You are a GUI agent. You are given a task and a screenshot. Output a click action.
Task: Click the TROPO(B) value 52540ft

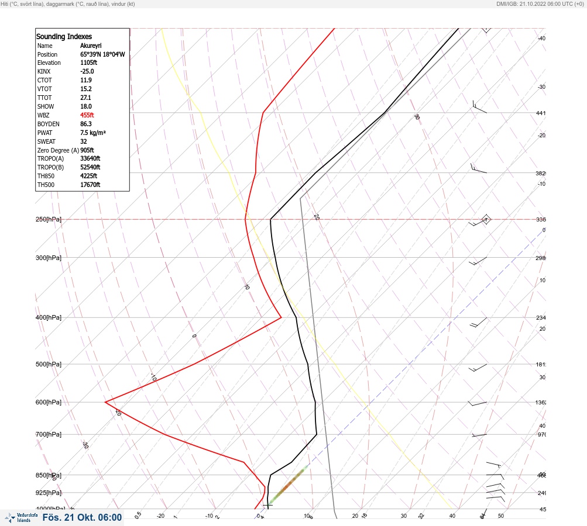90,167
